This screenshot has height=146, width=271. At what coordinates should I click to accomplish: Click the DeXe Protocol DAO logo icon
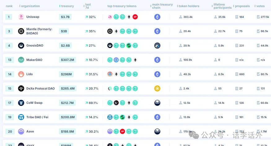click(x=21, y=88)
